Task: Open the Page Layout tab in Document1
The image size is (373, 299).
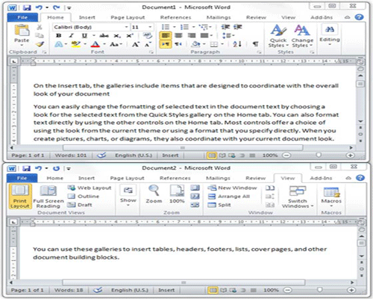Action: [x=128, y=17]
